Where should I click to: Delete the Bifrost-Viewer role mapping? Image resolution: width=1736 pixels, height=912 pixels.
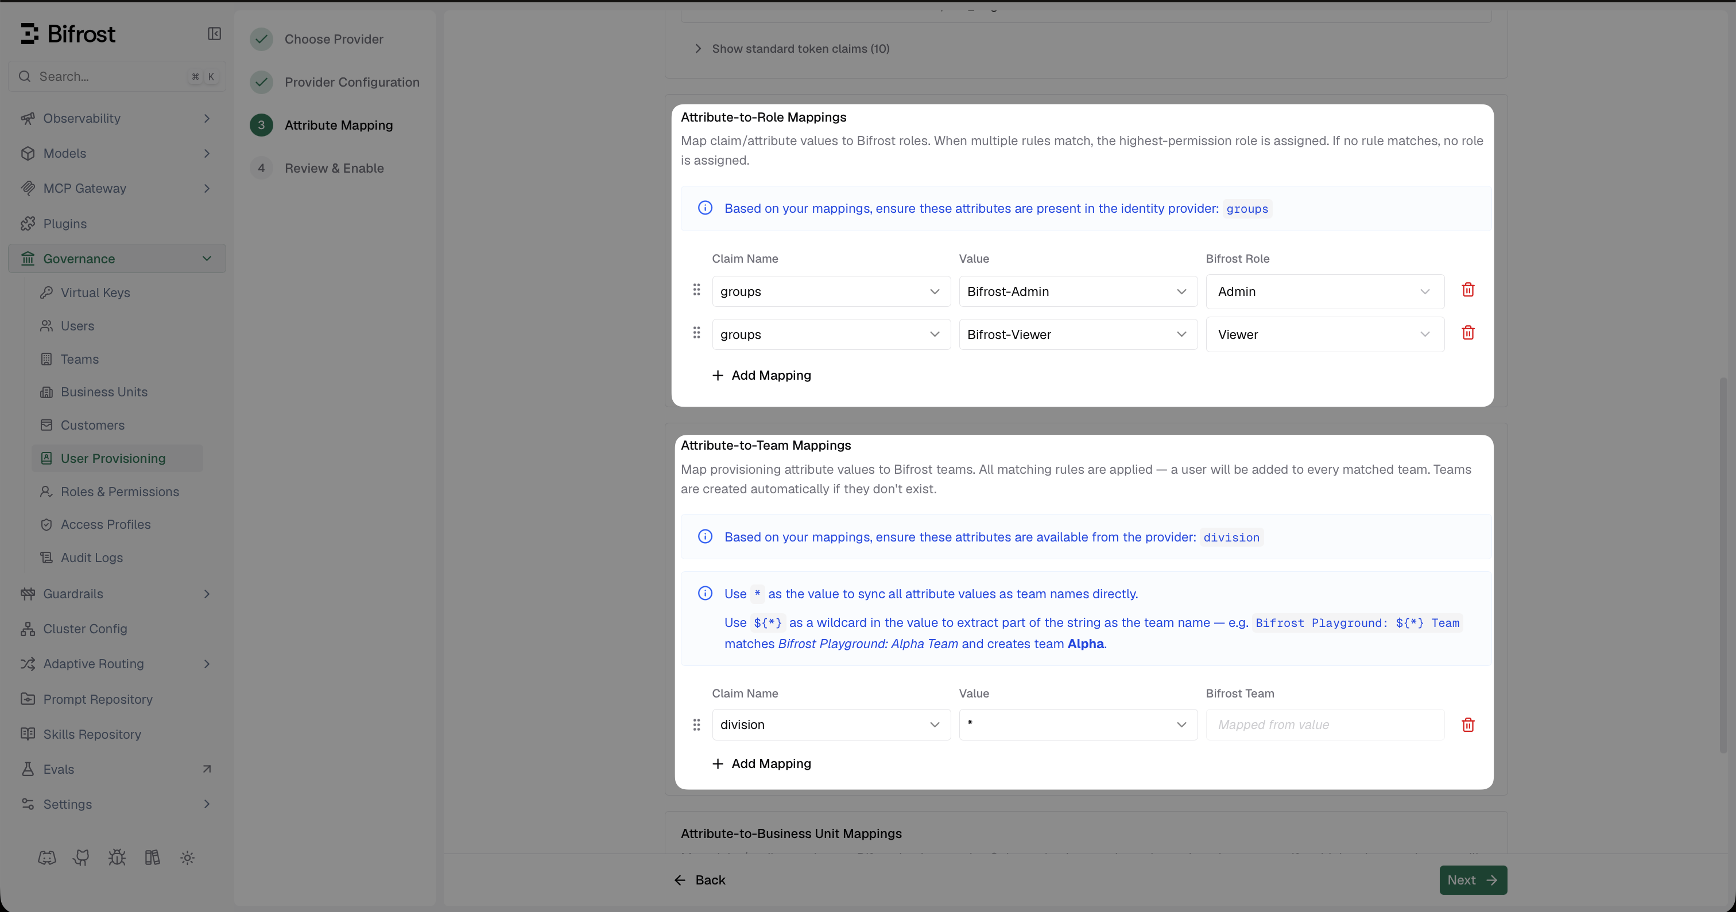coord(1468,333)
